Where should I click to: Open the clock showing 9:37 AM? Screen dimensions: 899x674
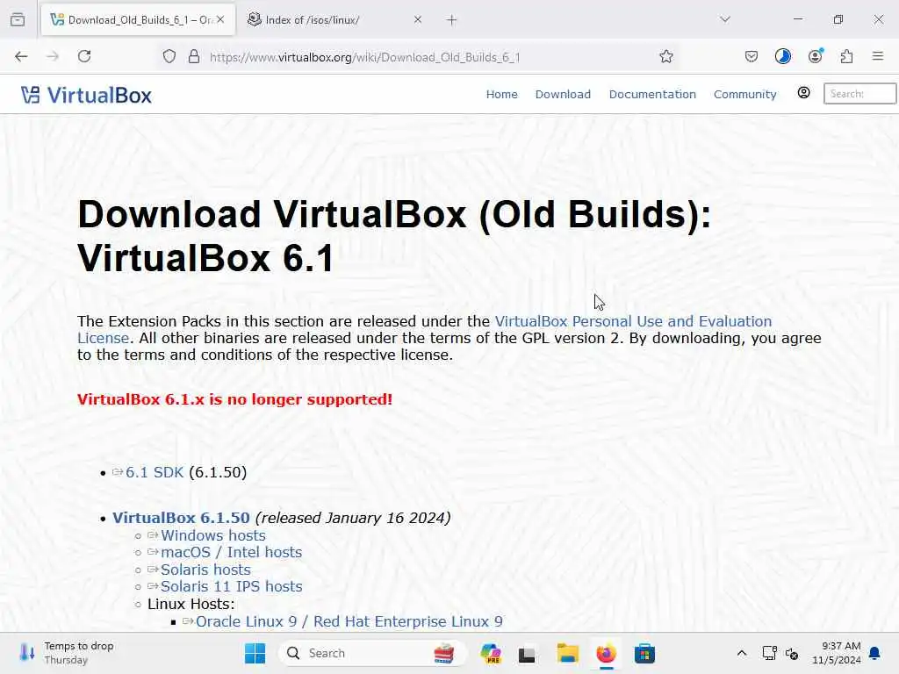tap(837, 653)
